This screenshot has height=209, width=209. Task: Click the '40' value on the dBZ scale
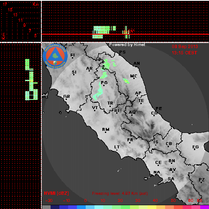pos(155,201)
